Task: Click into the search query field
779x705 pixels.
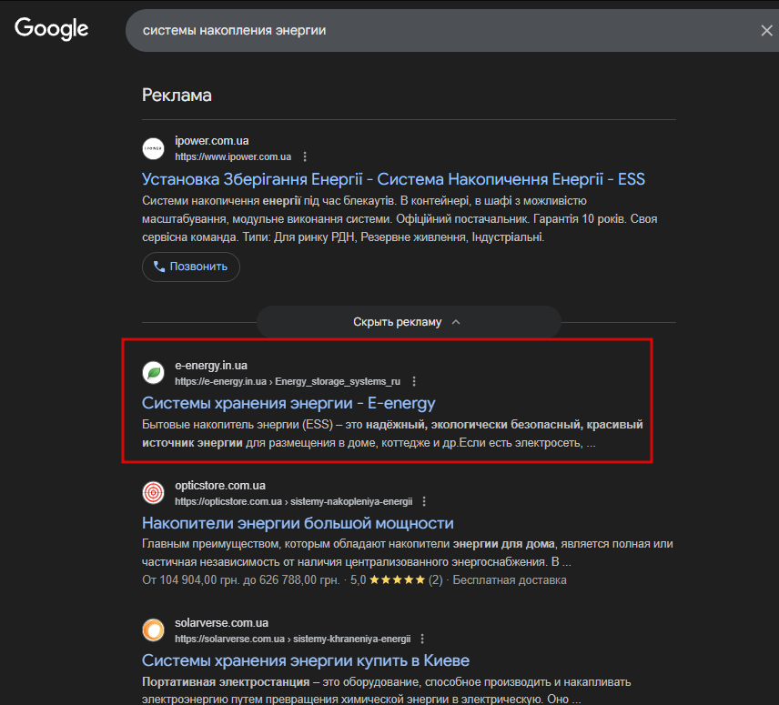Action: (x=437, y=31)
